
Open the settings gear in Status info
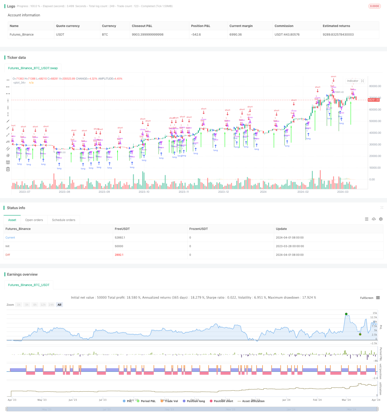381,219
